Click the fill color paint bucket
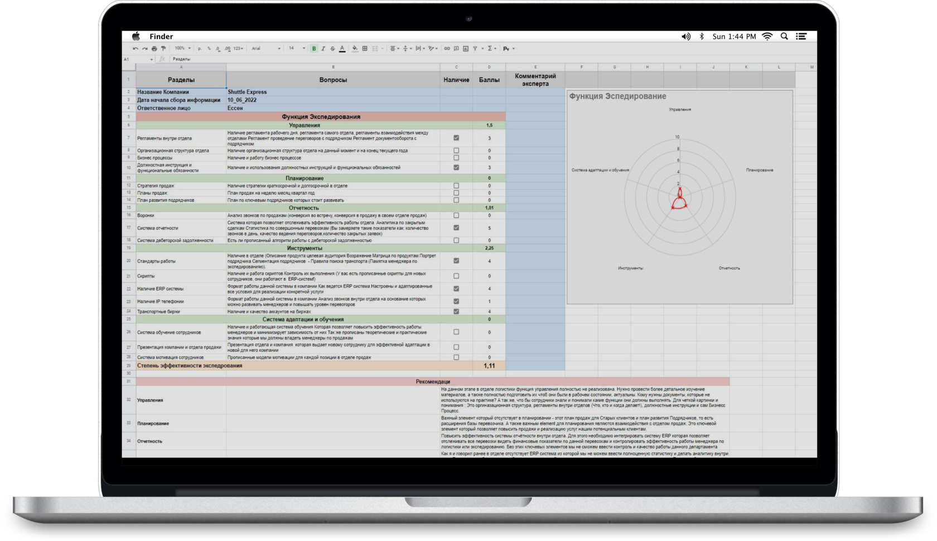Image resolution: width=937 pixels, height=541 pixels. click(355, 49)
